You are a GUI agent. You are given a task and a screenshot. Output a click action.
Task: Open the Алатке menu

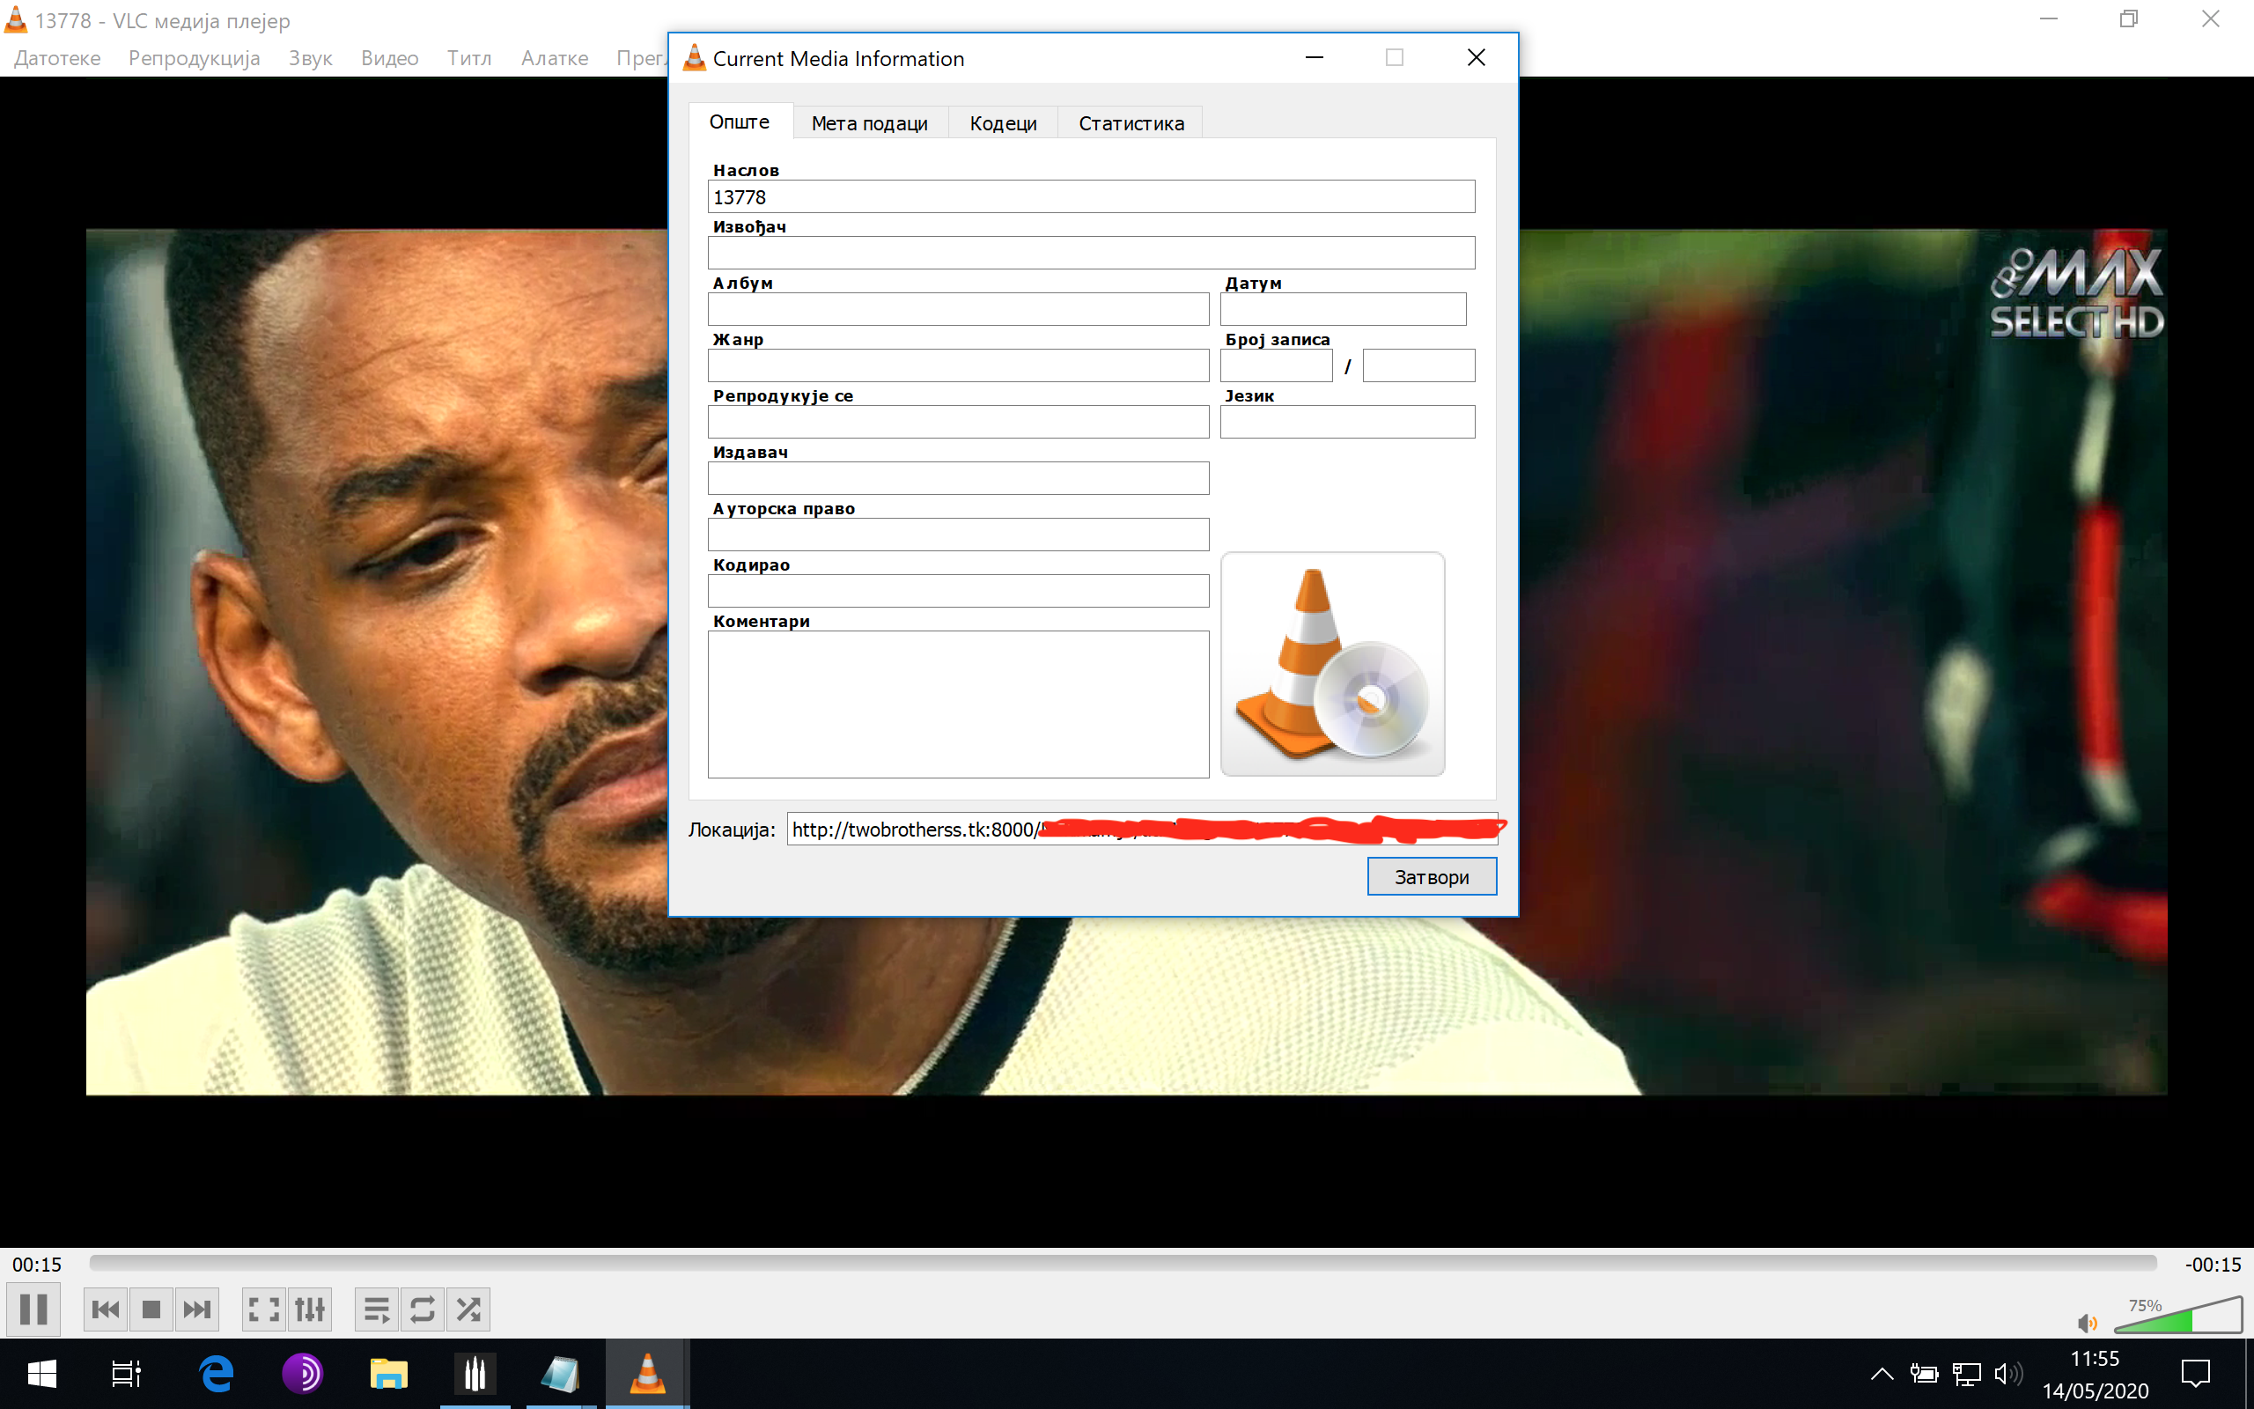tap(554, 58)
